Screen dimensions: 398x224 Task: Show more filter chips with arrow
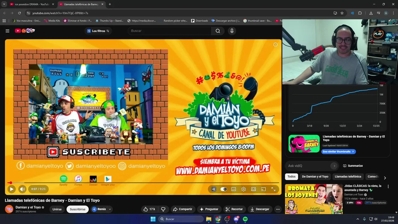[x=385, y=178]
